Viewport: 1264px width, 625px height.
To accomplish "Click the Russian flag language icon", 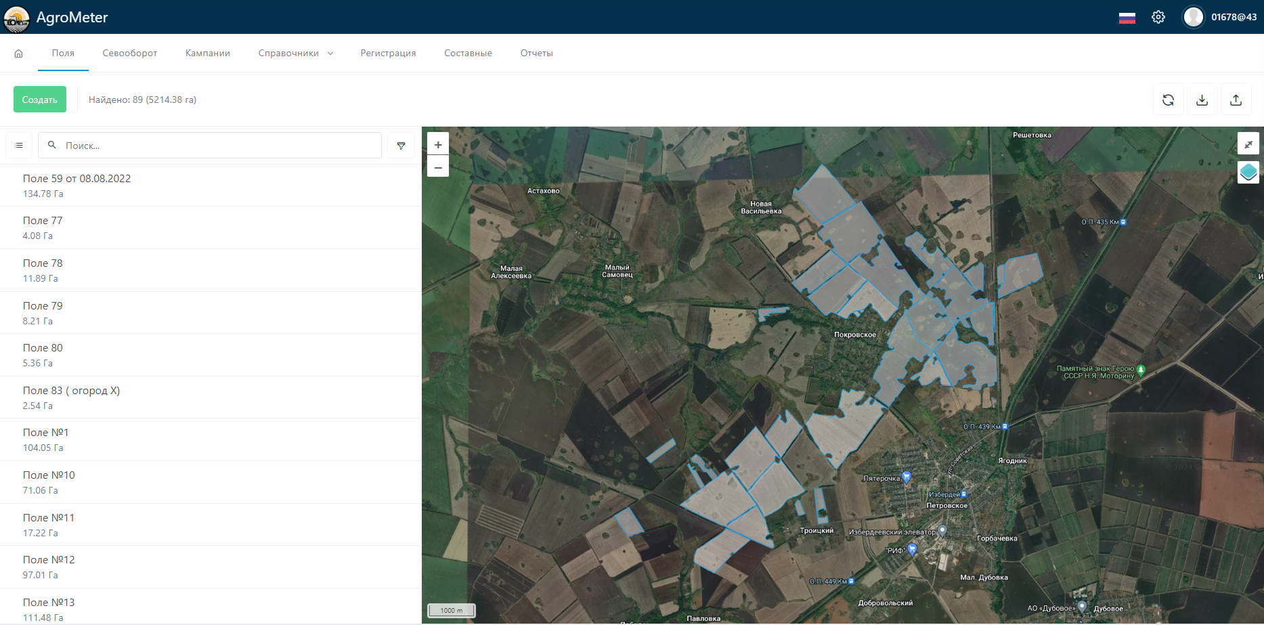I will tap(1127, 18).
